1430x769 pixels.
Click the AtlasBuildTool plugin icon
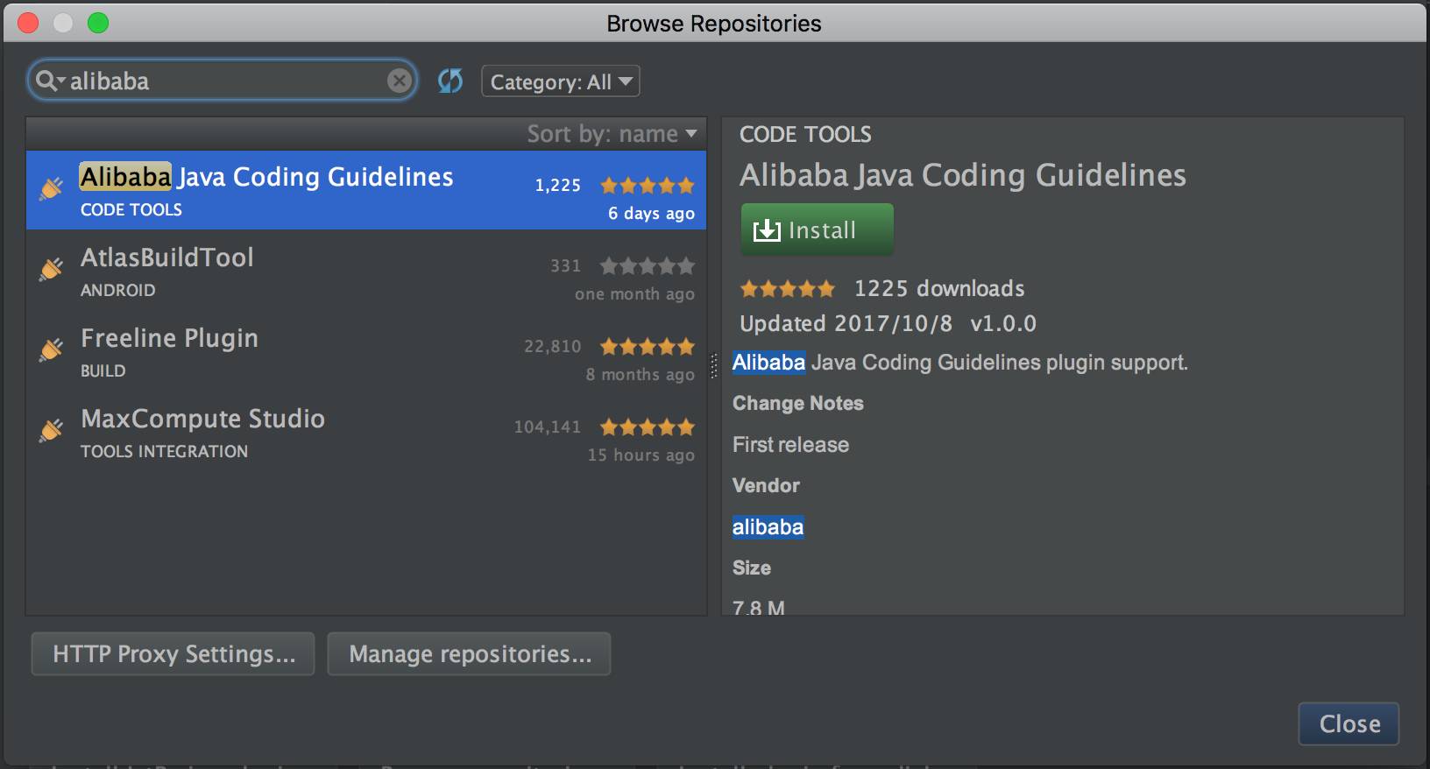pos(52,269)
